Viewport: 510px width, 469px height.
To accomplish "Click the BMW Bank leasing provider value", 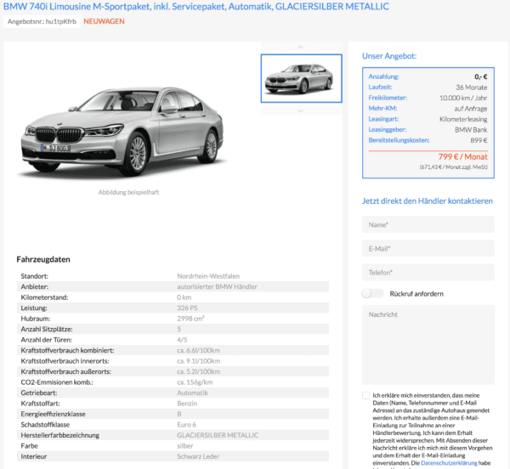I will point(471,130).
